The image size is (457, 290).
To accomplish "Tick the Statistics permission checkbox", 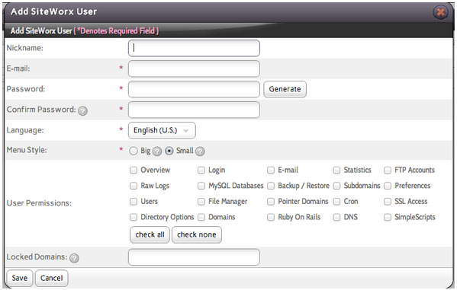I will [336, 170].
